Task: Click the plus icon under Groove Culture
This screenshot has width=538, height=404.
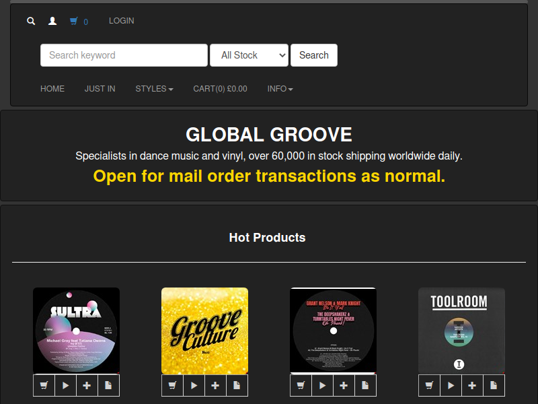Action: 215,385
